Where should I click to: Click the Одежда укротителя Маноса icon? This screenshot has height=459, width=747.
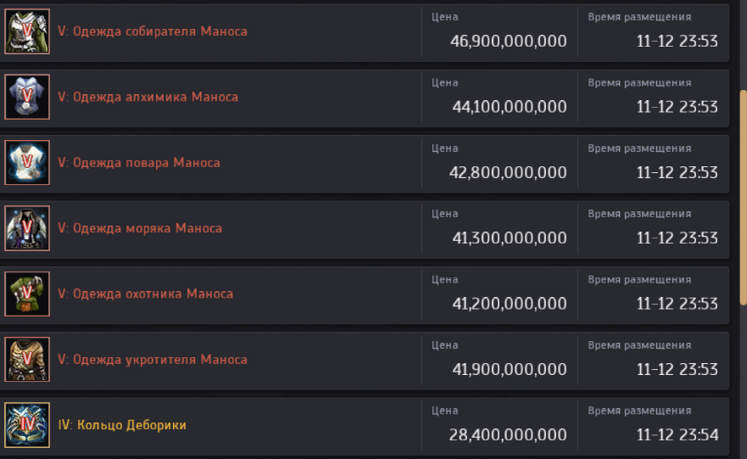(x=28, y=360)
